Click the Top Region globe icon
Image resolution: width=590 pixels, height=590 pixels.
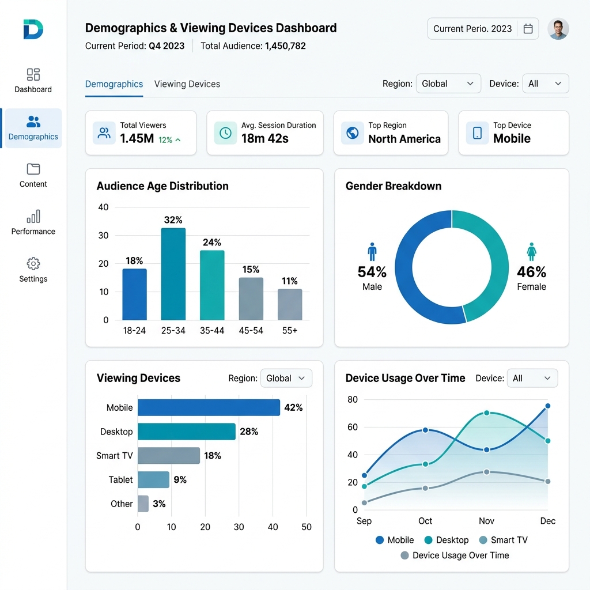point(353,133)
